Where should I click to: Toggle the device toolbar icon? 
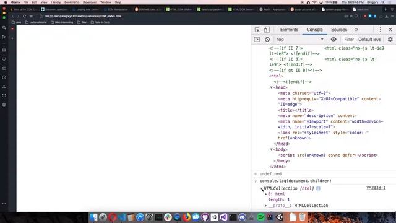[267, 30]
